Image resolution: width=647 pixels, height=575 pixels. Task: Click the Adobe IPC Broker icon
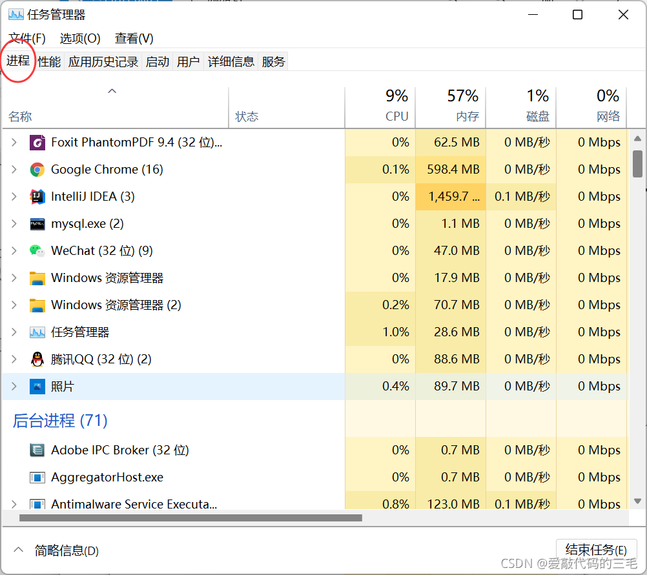[37, 450]
